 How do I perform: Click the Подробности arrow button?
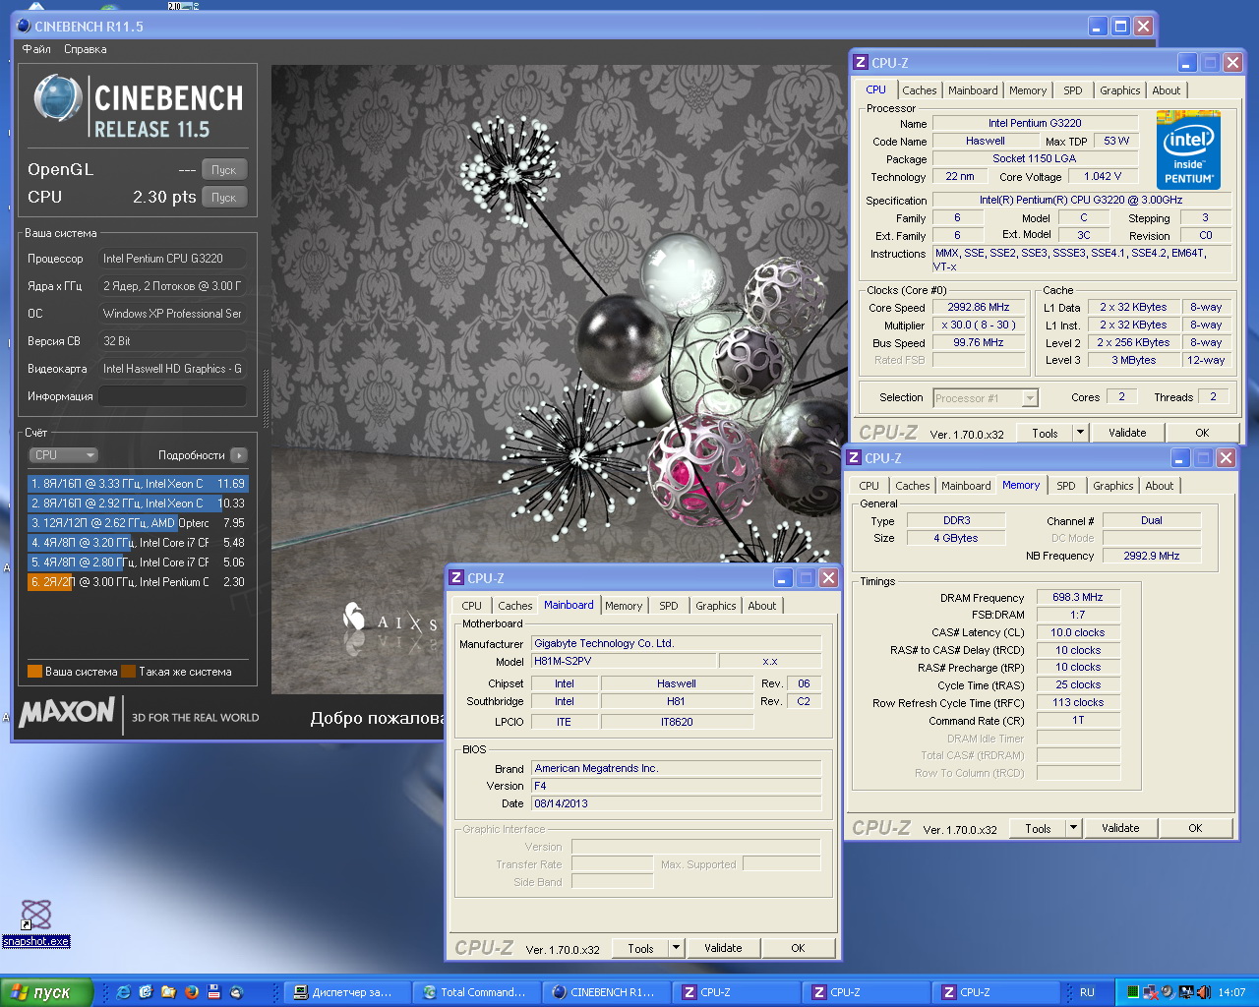coord(239,455)
